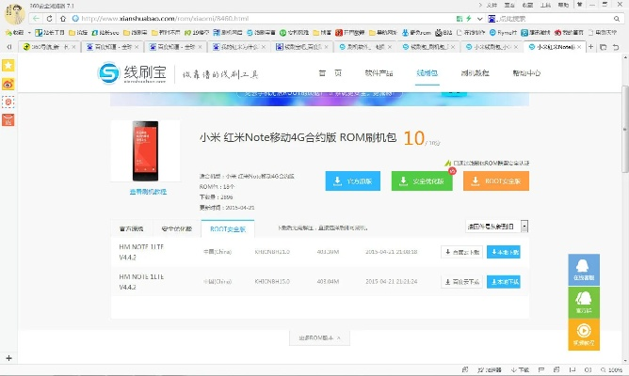Click the page vertical scrollbar thumb
Viewport: 629px width, 376px height.
(625, 129)
